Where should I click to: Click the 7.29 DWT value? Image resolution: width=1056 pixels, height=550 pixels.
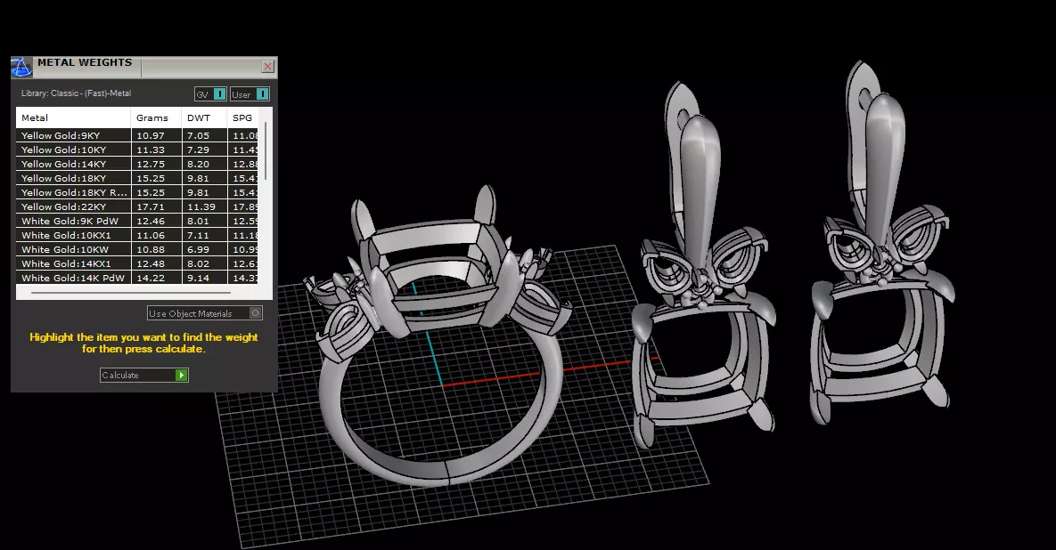[198, 150]
